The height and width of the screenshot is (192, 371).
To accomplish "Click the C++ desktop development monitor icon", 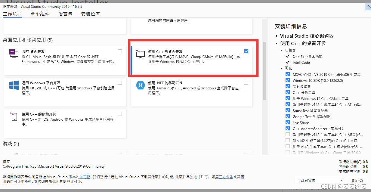I will click(x=140, y=54).
